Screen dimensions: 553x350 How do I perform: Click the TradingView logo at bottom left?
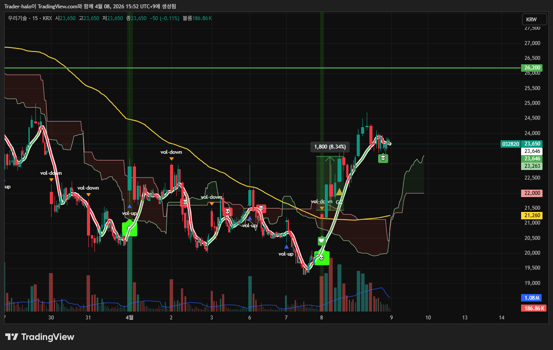pos(39,337)
